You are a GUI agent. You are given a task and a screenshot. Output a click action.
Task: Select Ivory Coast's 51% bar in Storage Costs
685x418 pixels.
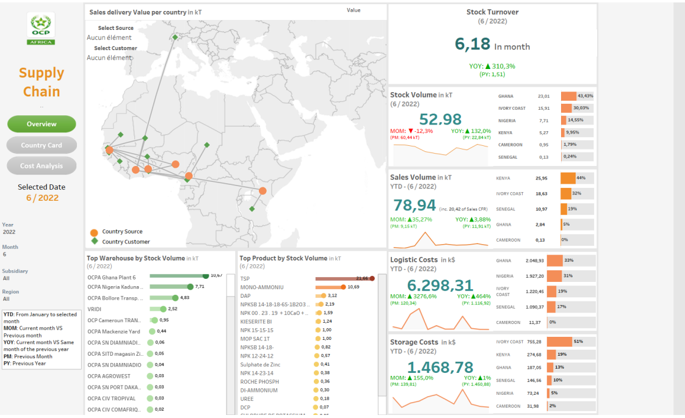tap(559, 342)
